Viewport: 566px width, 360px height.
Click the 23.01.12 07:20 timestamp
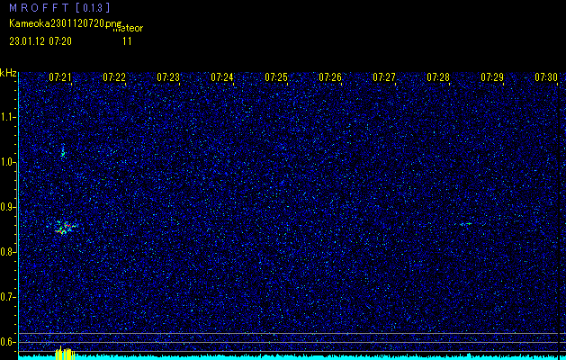click(x=40, y=41)
